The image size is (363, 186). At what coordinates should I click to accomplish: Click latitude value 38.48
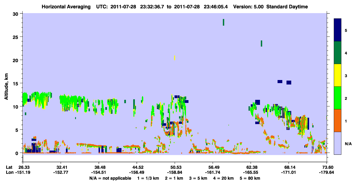click(x=99, y=167)
